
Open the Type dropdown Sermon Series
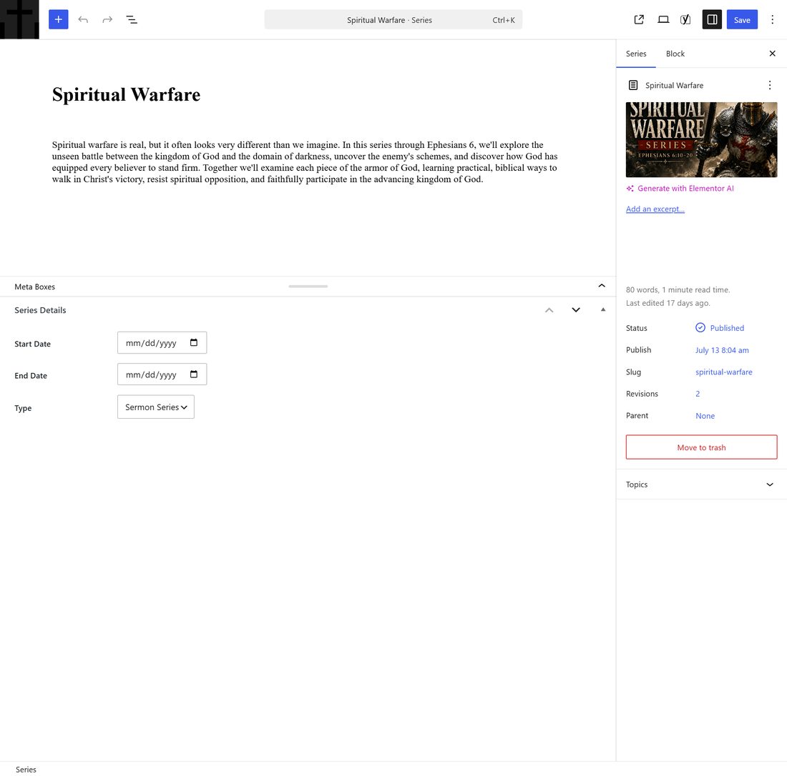[155, 407]
